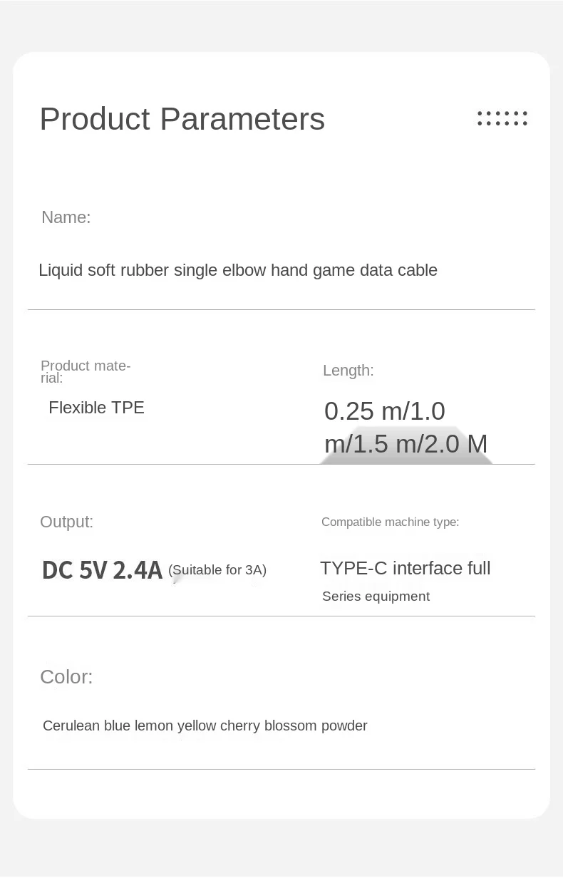Click the bold DC 5V 2.4A text

103,570
